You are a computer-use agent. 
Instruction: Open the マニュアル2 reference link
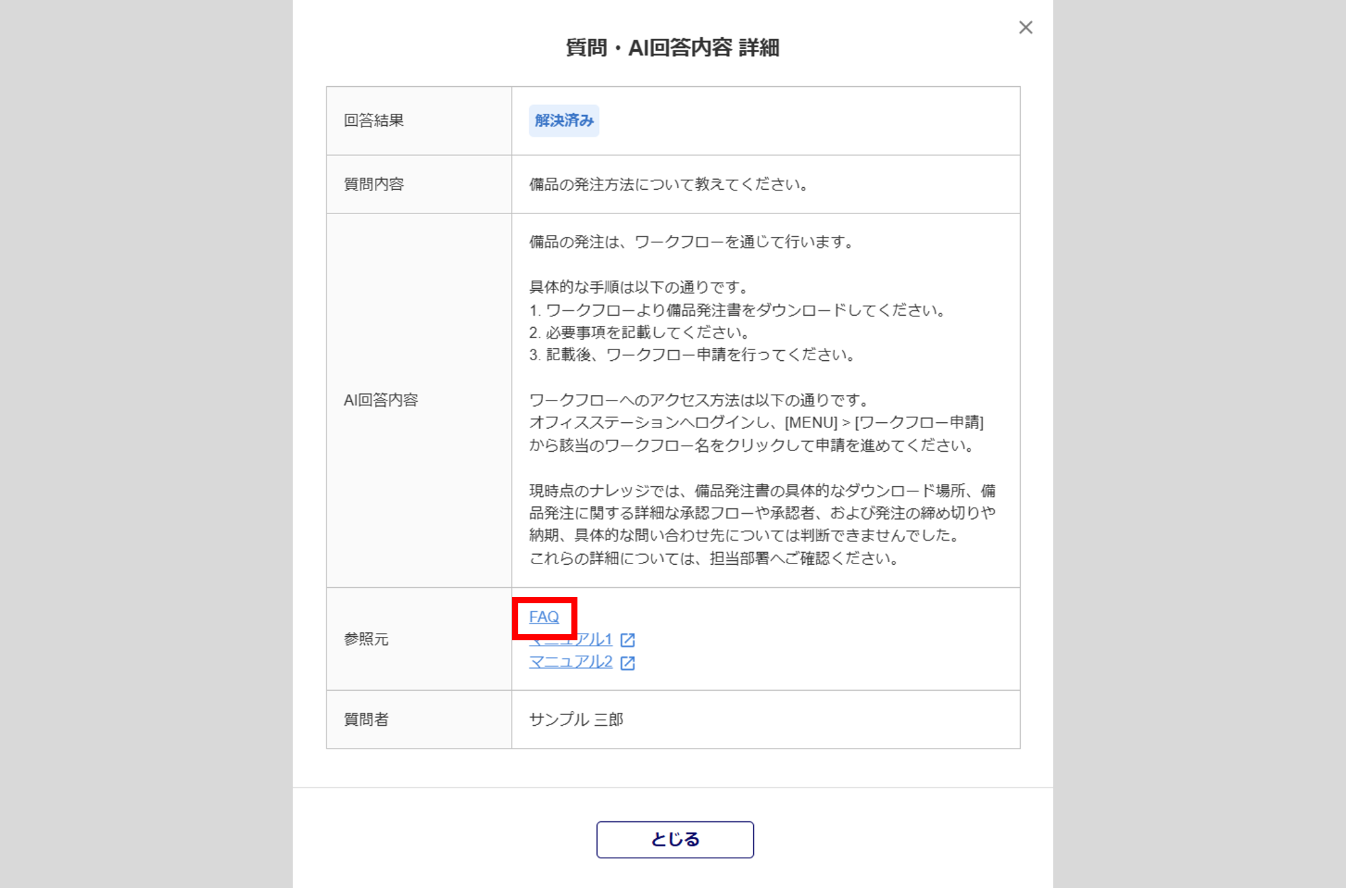pos(571,662)
